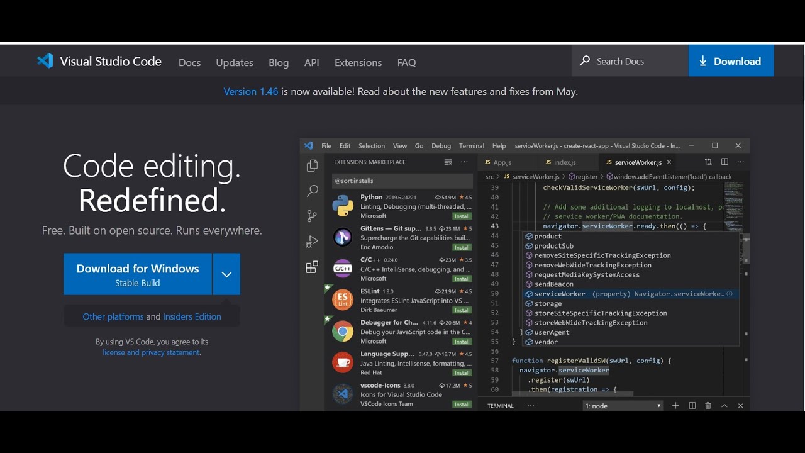Open the editor more actions ellipsis
This screenshot has height=453, width=805.
[740, 162]
